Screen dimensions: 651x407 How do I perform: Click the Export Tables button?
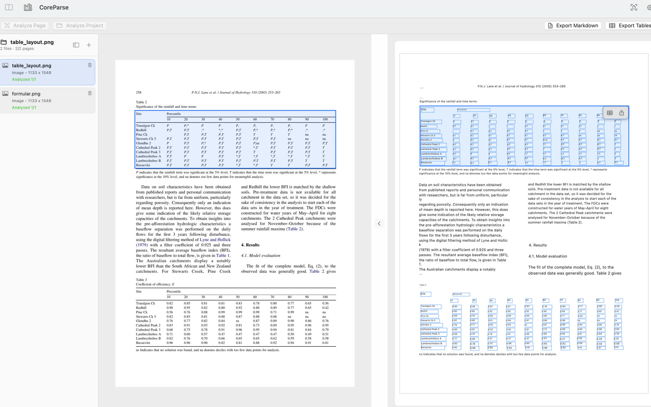(628, 26)
